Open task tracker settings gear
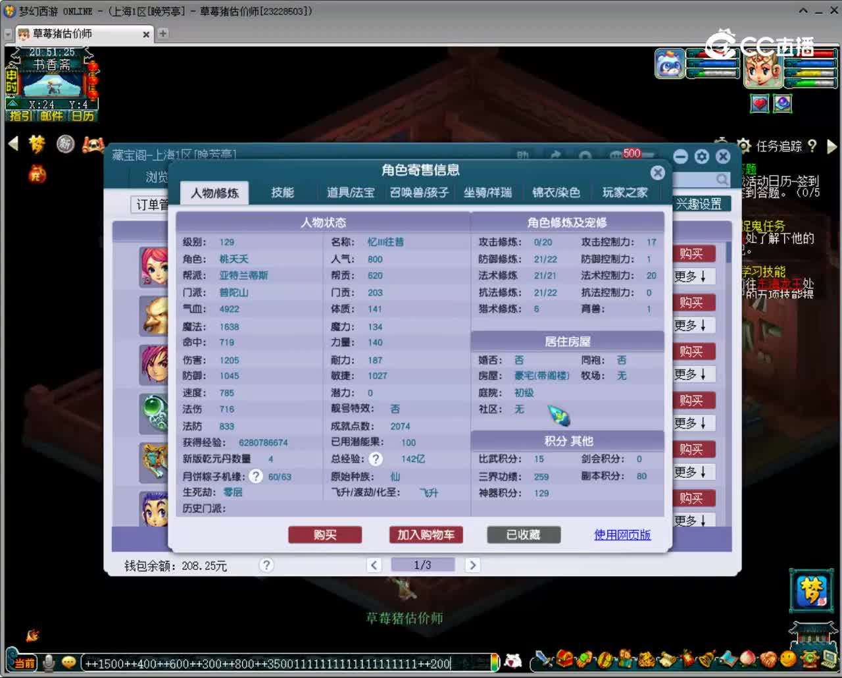Image resolution: width=842 pixels, height=678 pixels. point(744,145)
